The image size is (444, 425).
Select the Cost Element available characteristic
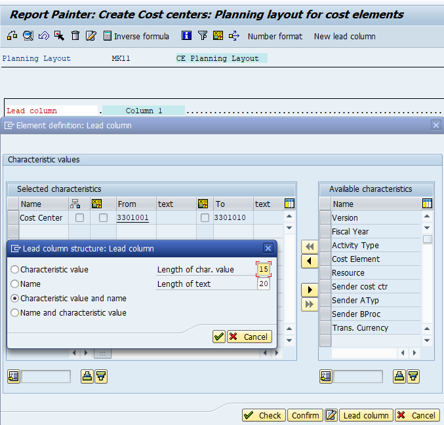tap(355, 259)
